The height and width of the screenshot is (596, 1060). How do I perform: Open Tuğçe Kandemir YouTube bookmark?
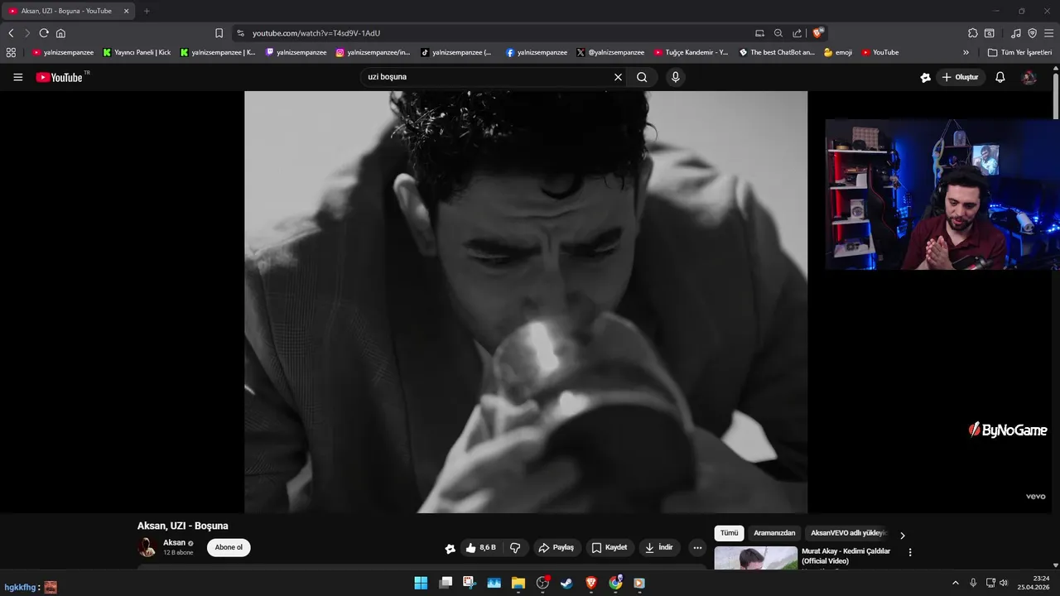691,52
